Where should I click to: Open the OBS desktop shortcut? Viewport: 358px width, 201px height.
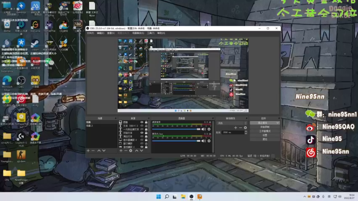click(21, 82)
